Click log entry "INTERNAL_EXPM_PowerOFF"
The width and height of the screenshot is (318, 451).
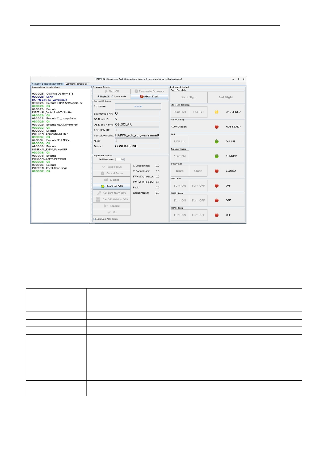[49, 150]
